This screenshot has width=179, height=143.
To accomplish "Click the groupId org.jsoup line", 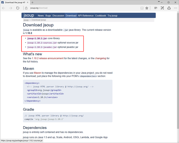I will (x=44, y=90).
